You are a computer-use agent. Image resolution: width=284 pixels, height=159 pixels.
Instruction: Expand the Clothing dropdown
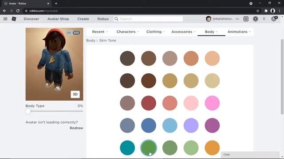click(155, 32)
